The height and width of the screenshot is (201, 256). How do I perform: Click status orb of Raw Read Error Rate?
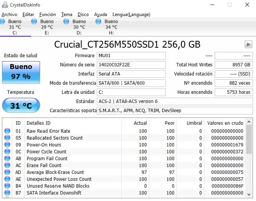click(7, 131)
